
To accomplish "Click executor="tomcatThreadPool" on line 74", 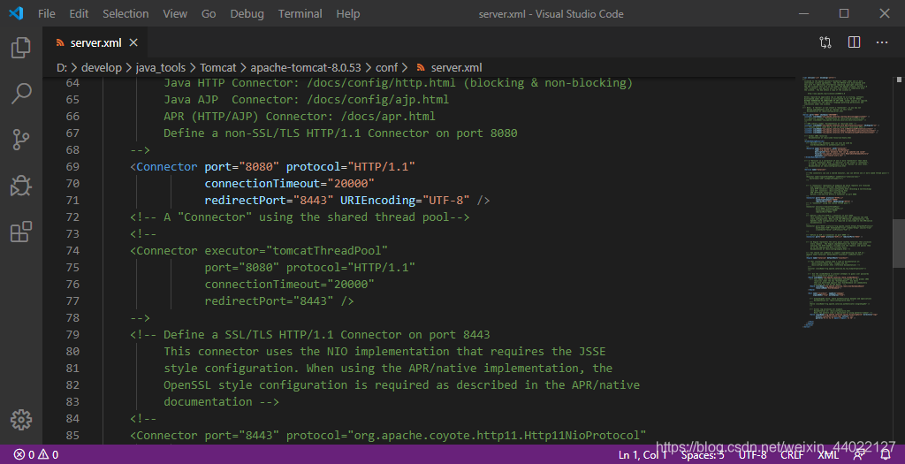I will tap(296, 250).
